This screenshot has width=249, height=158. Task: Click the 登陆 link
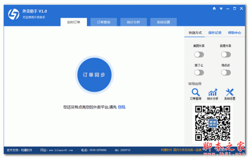[122, 107]
